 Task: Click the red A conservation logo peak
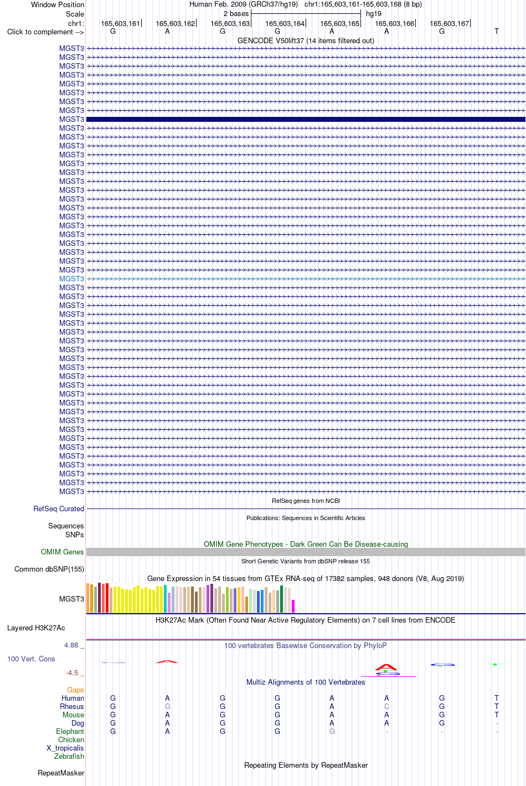pyautogui.click(x=386, y=667)
